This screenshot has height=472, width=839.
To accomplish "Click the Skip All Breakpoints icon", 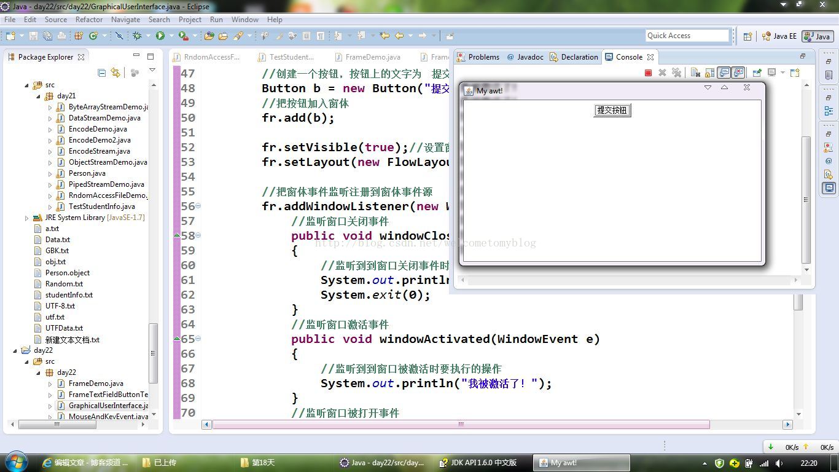I will [x=119, y=36].
